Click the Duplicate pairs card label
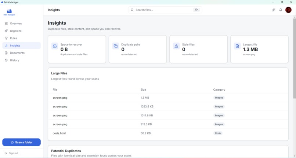 click(131, 45)
